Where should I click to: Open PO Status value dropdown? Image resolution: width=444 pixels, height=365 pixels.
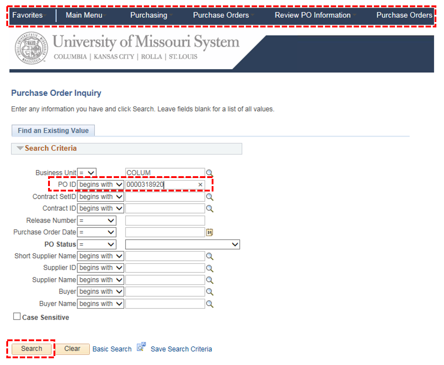pos(182,245)
